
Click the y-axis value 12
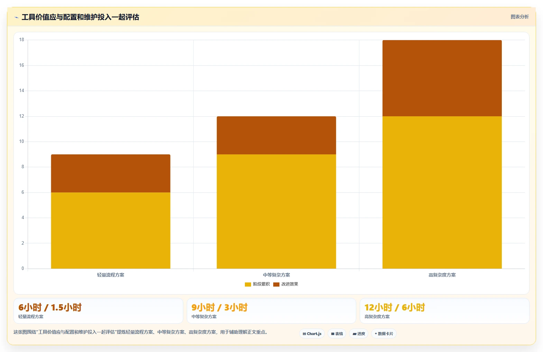(x=21, y=116)
